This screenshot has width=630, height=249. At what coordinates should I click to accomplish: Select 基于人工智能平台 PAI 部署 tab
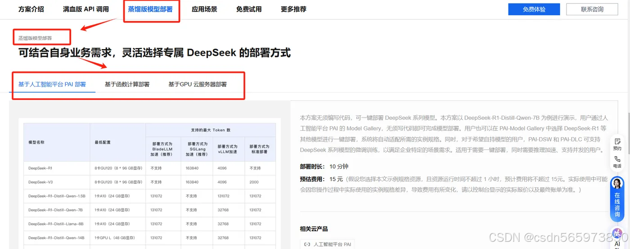coord(52,84)
